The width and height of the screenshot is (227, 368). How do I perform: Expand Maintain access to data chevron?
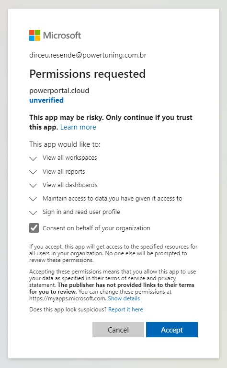(x=33, y=199)
